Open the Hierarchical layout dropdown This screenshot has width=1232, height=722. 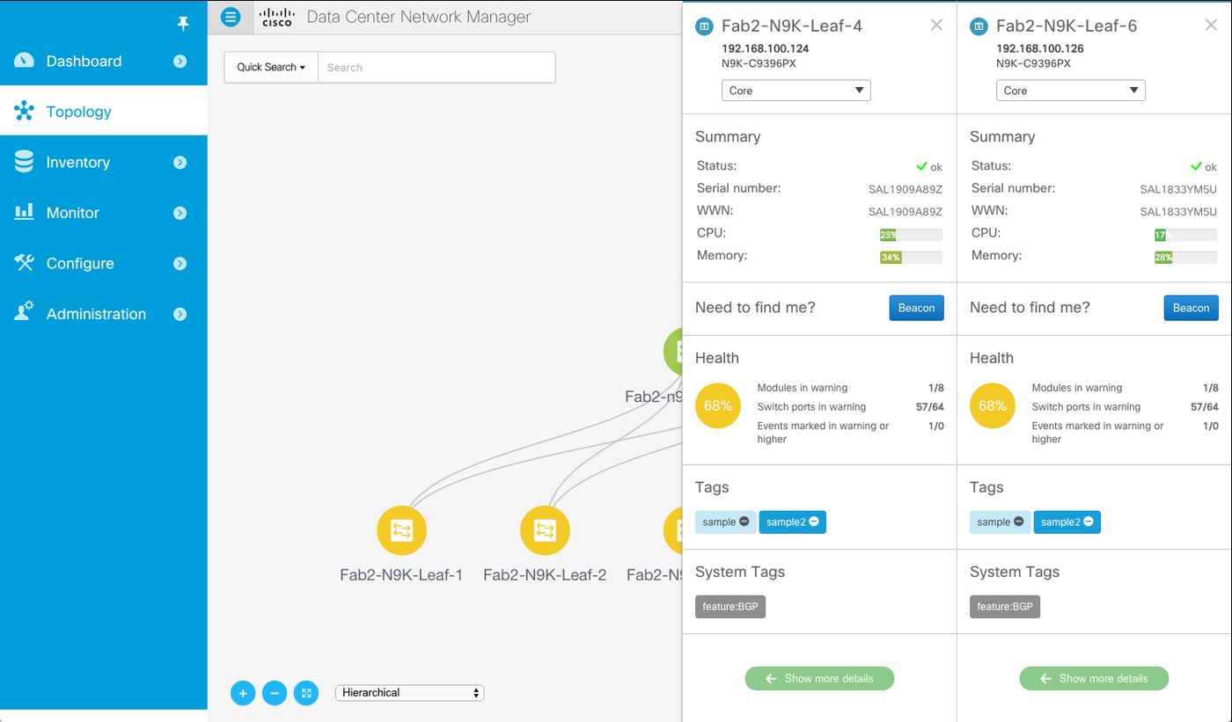pyautogui.click(x=410, y=693)
